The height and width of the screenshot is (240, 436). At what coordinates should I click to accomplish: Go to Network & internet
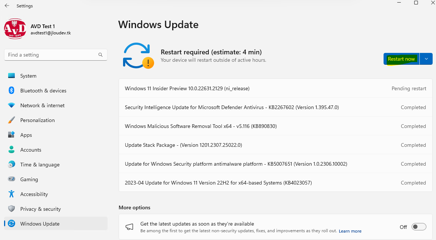tap(56, 105)
